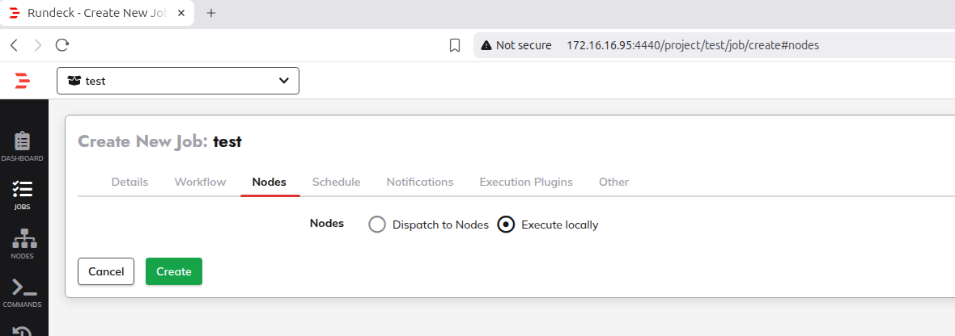This screenshot has width=955, height=336.
Task: Select Dispatch to Nodes option
Action: click(377, 225)
